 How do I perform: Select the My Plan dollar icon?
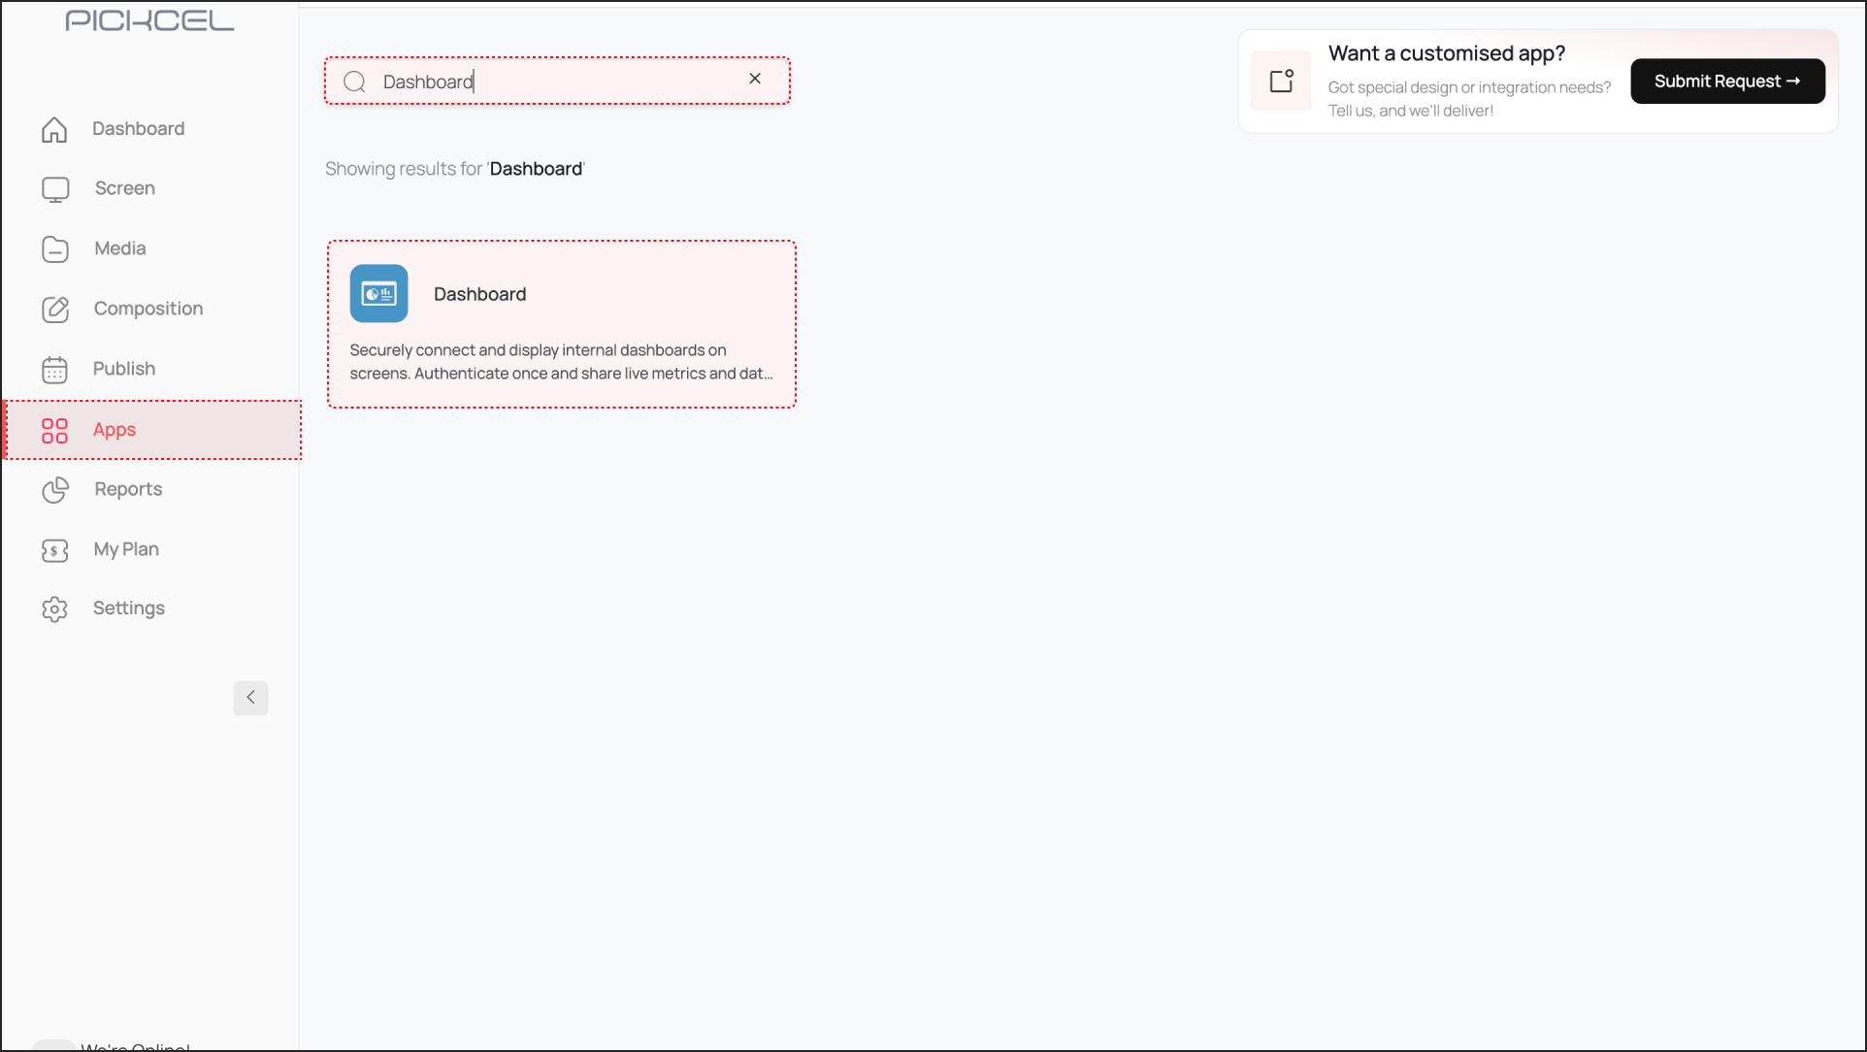click(55, 549)
